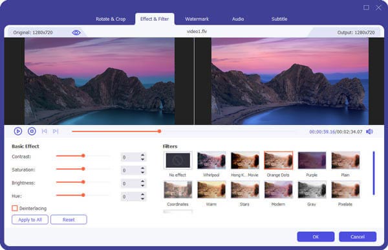Jump to next frame
The image size is (388, 250).
point(56,131)
